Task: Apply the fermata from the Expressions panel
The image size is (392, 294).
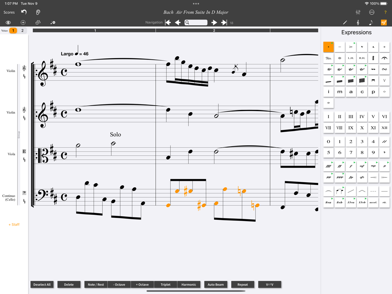Action: [384, 58]
